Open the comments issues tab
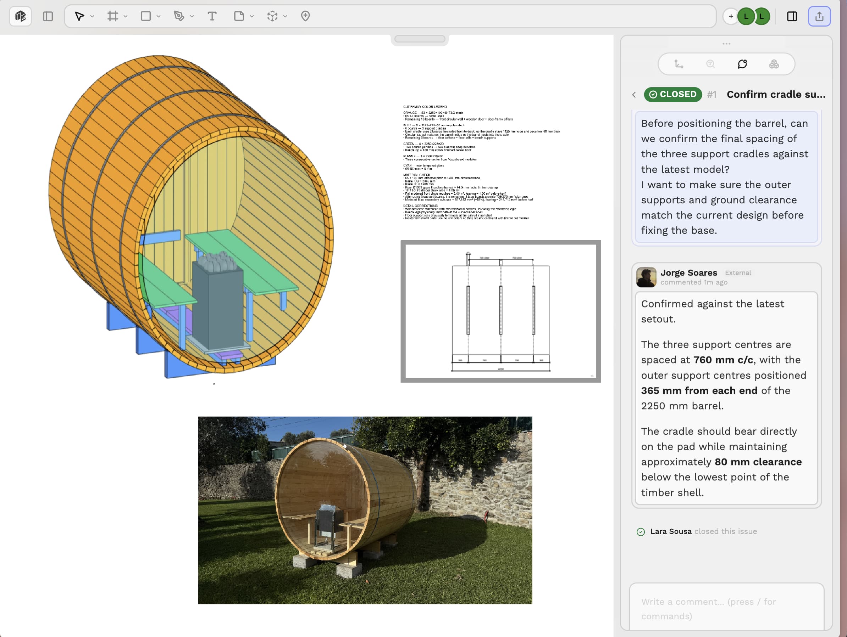 (742, 64)
